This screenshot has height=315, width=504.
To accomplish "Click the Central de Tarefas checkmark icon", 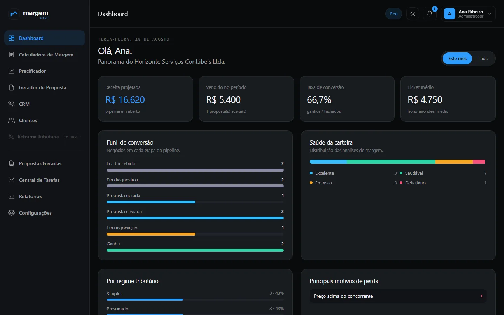I will [12, 180].
